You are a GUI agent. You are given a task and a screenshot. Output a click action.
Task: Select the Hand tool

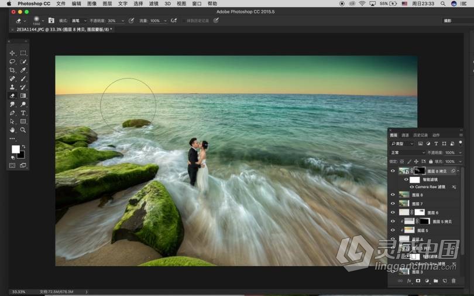coord(12,130)
